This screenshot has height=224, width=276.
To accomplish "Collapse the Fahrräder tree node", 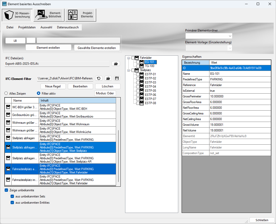I will point(128,58).
